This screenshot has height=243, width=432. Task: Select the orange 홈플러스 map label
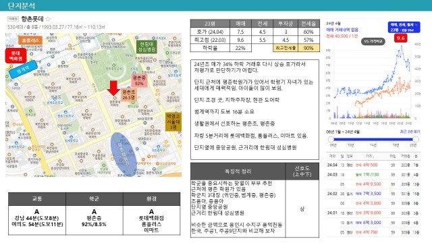click(30, 40)
